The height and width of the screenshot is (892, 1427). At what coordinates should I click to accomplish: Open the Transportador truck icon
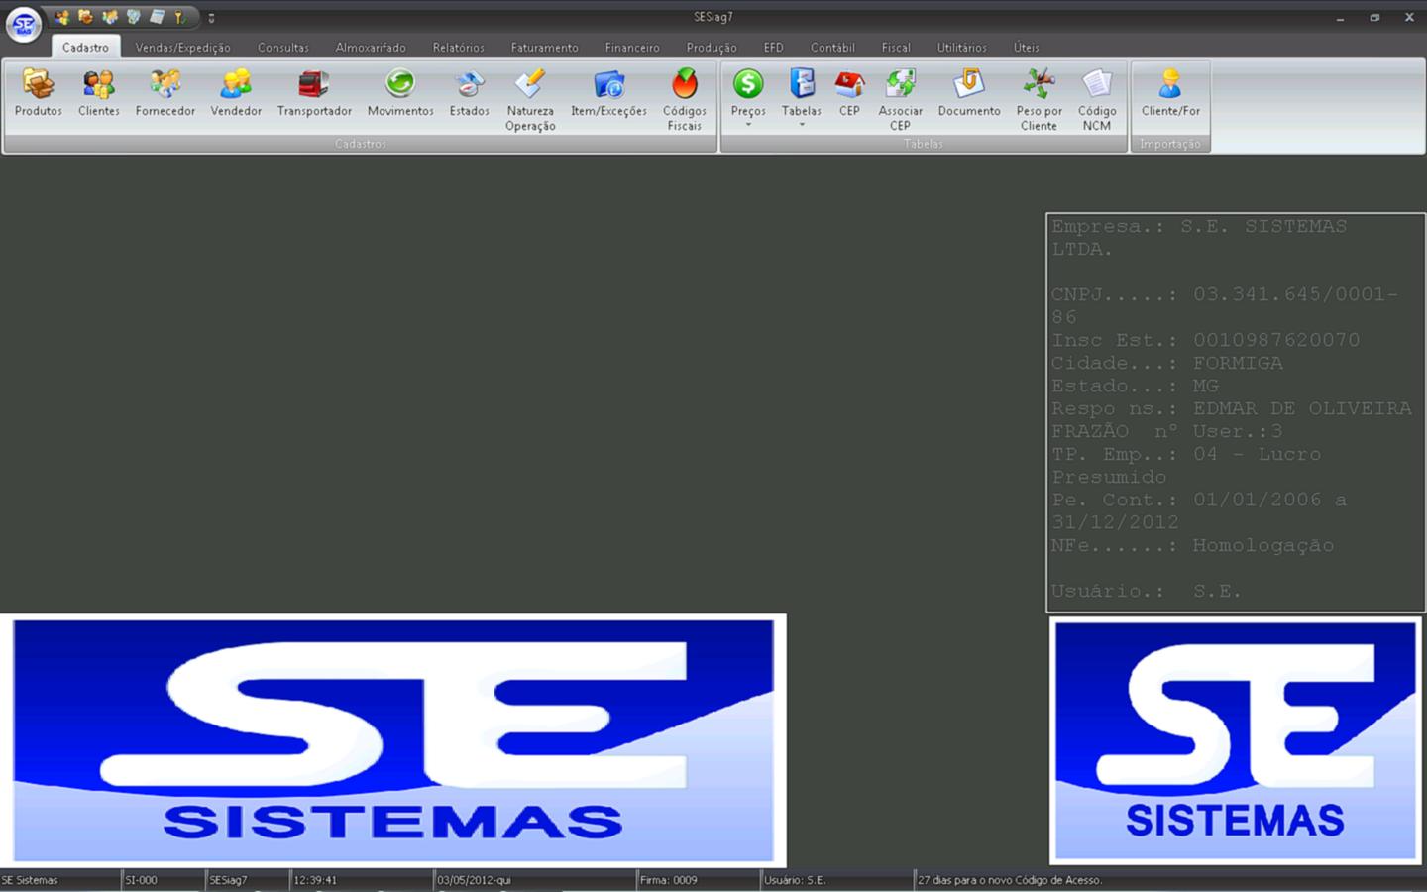pos(314,94)
